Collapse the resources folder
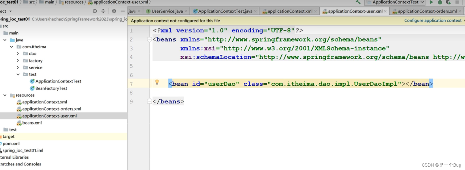The width and height of the screenshot is (465, 170). point(5,95)
